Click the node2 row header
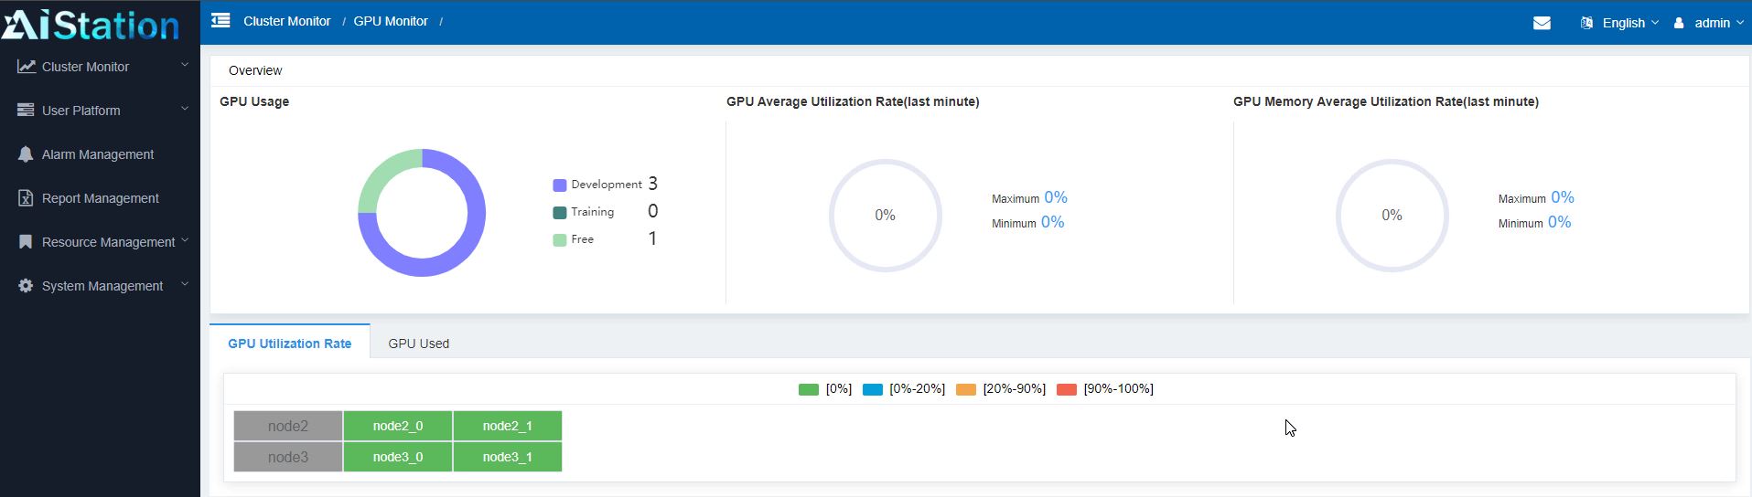Image resolution: width=1752 pixels, height=497 pixels. click(x=288, y=426)
